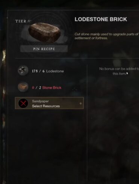Click the red 0 / 2 quantity
The width and height of the screenshot is (139, 184).
tap(36, 87)
